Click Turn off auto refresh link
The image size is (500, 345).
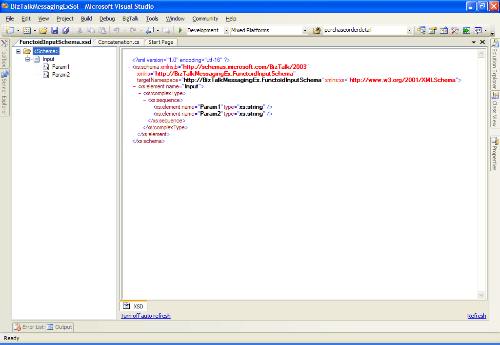point(145,316)
